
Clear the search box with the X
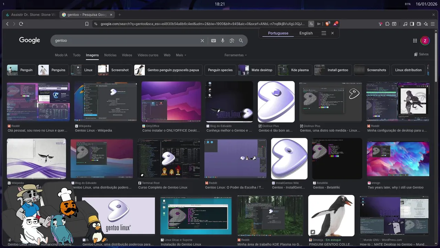[x=202, y=41]
